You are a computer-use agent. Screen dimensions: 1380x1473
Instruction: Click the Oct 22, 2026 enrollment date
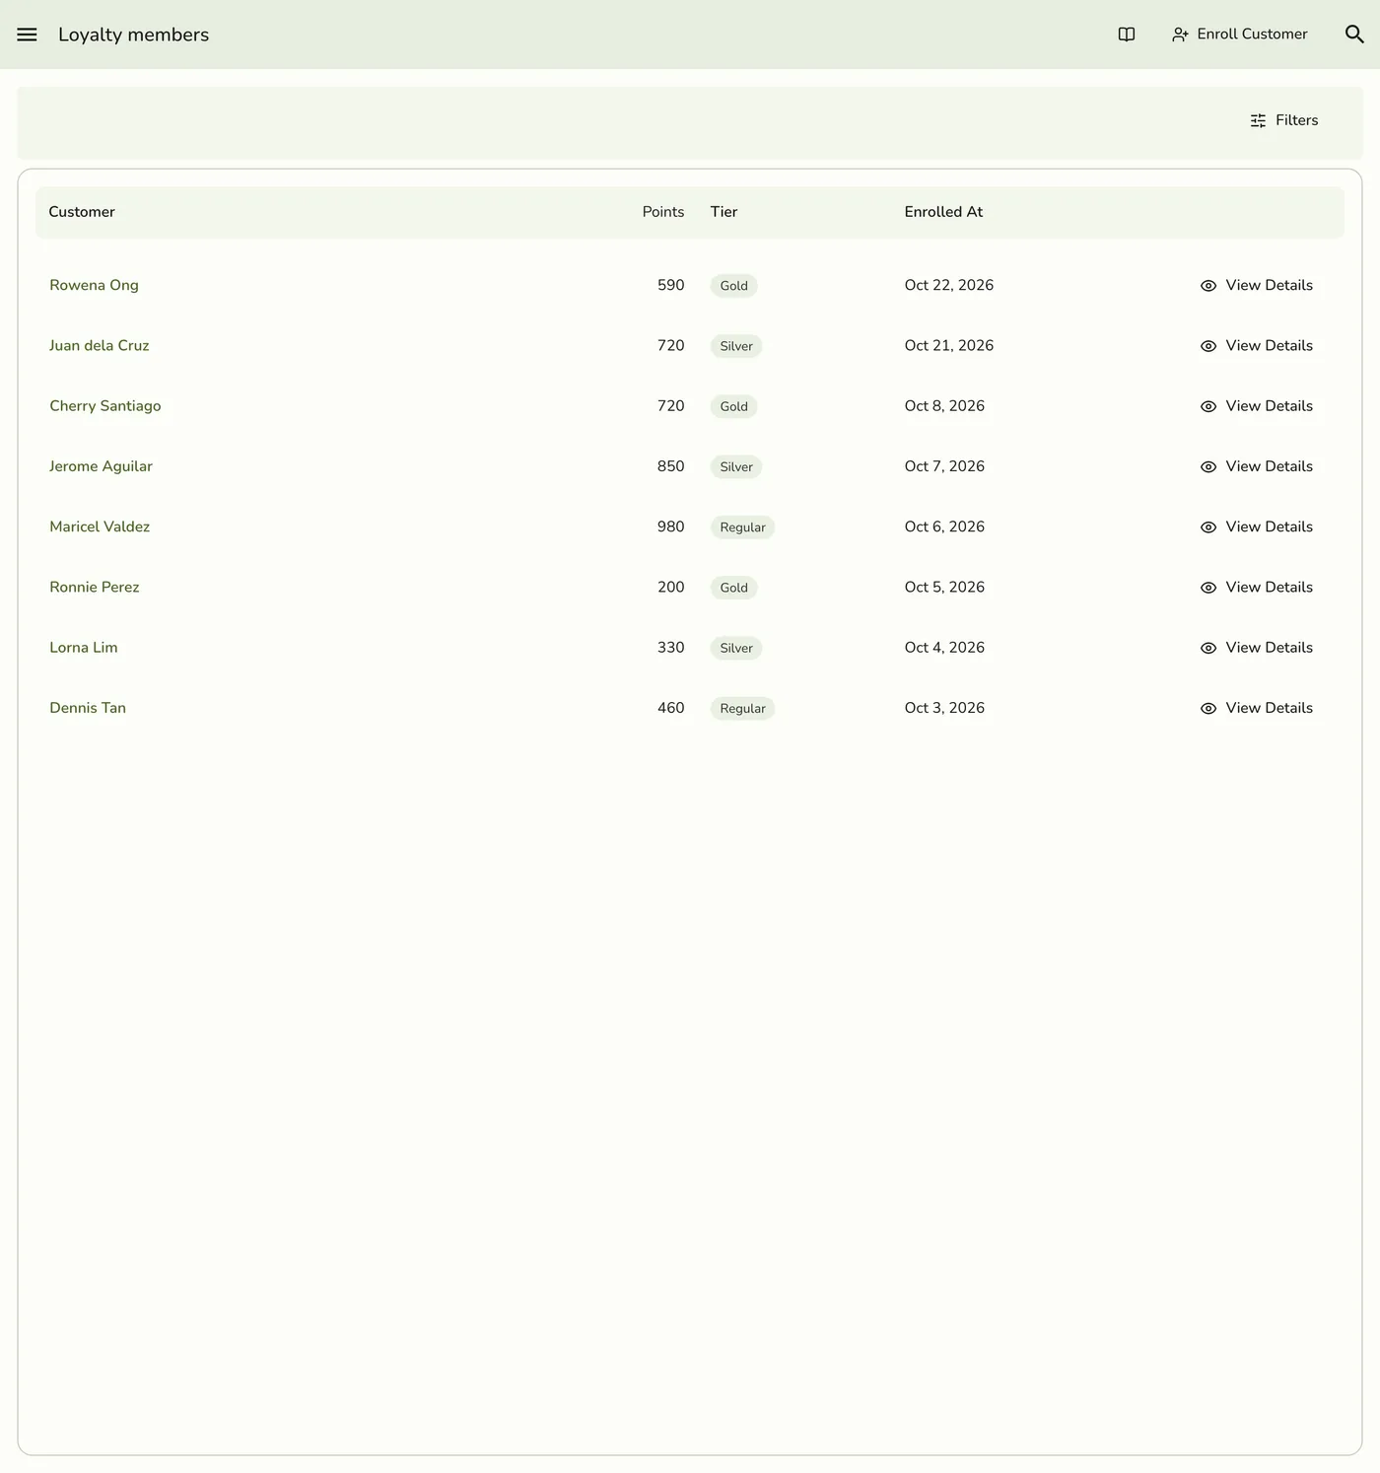(x=949, y=285)
